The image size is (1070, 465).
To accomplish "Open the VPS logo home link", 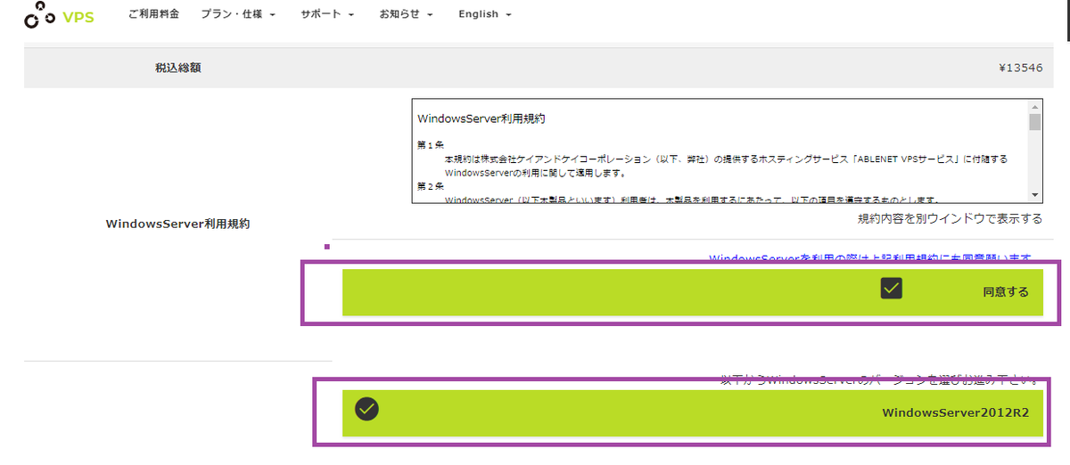I will 58,16.
